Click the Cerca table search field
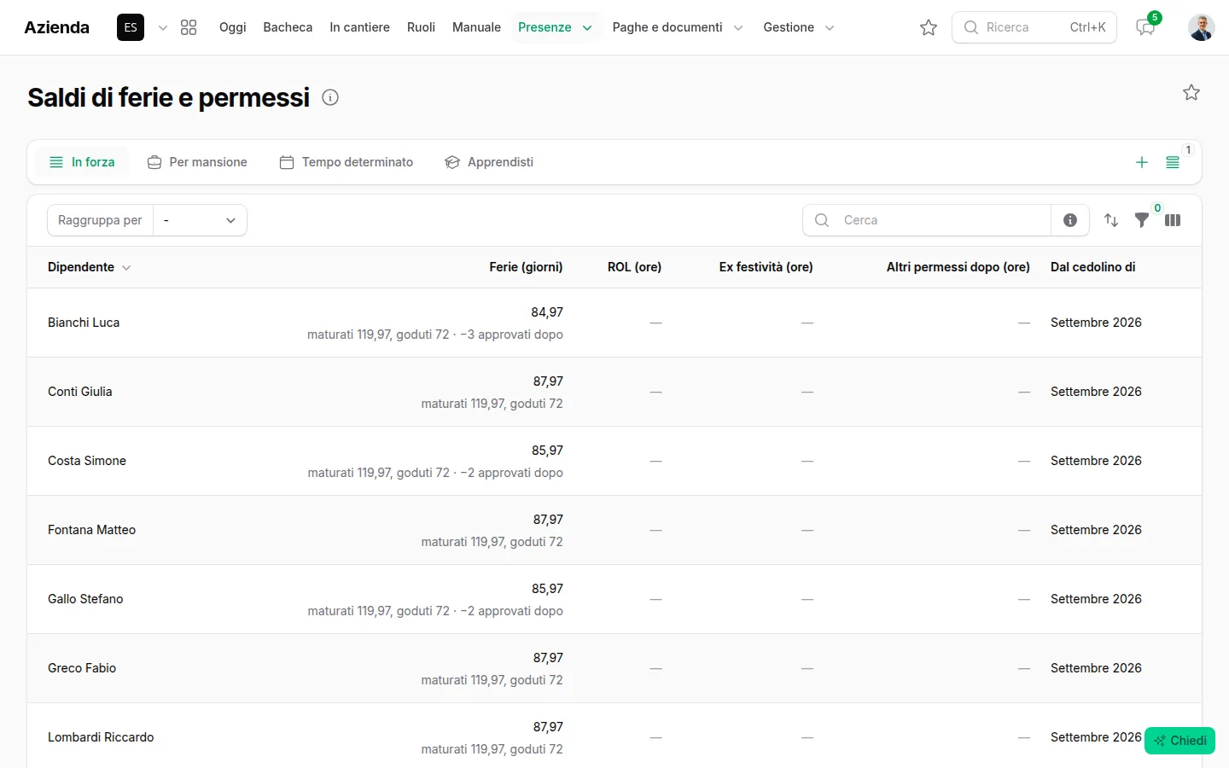This screenshot has height=768, width=1229. (927, 220)
